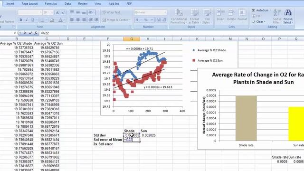Click the Delete cells button
Screen dimensions: 304x171
tap(231, 15)
